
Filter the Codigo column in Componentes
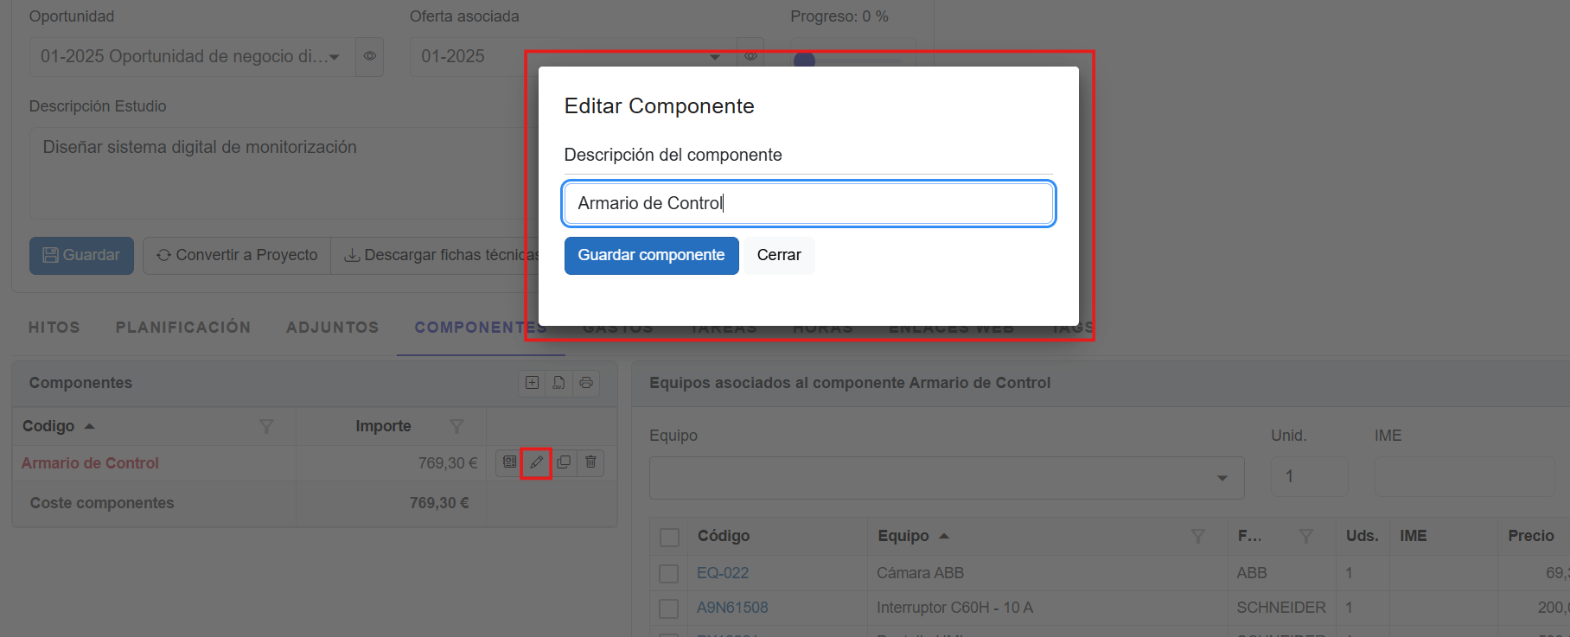tap(266, 426)
